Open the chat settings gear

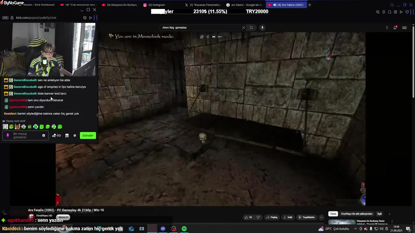point(75,136)
